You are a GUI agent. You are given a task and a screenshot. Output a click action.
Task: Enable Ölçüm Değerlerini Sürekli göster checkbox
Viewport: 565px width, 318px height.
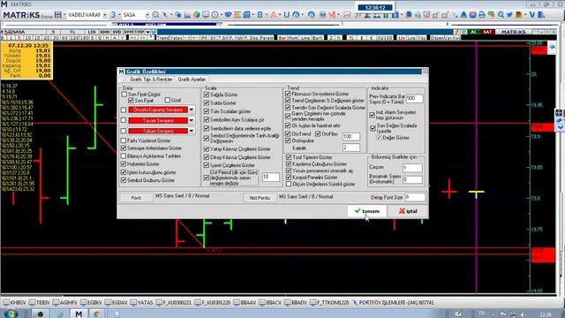tap(289, 184)
